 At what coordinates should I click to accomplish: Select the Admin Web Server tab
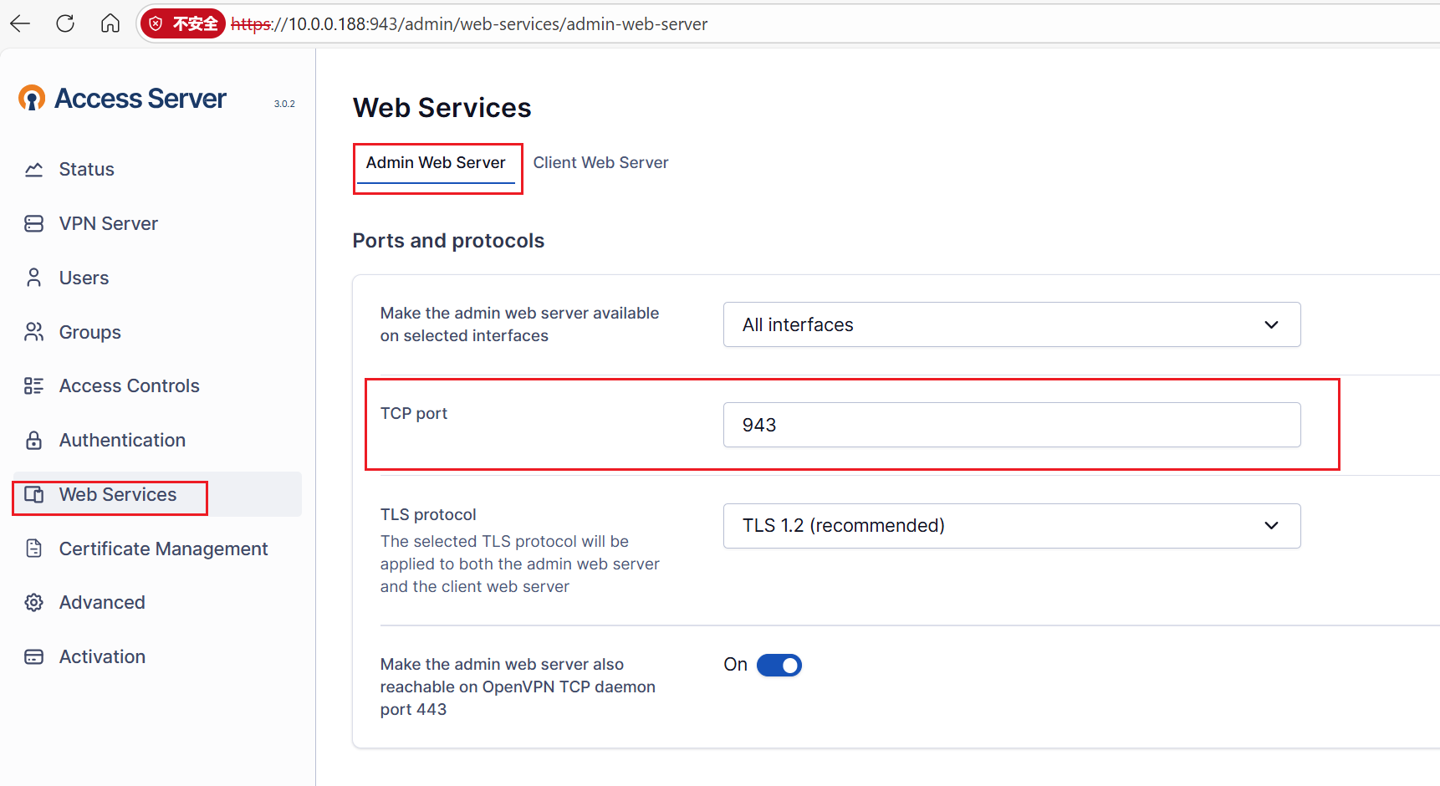tap(436, 163)
